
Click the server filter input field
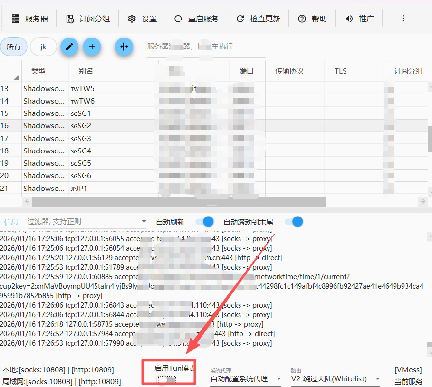point(190,47)
